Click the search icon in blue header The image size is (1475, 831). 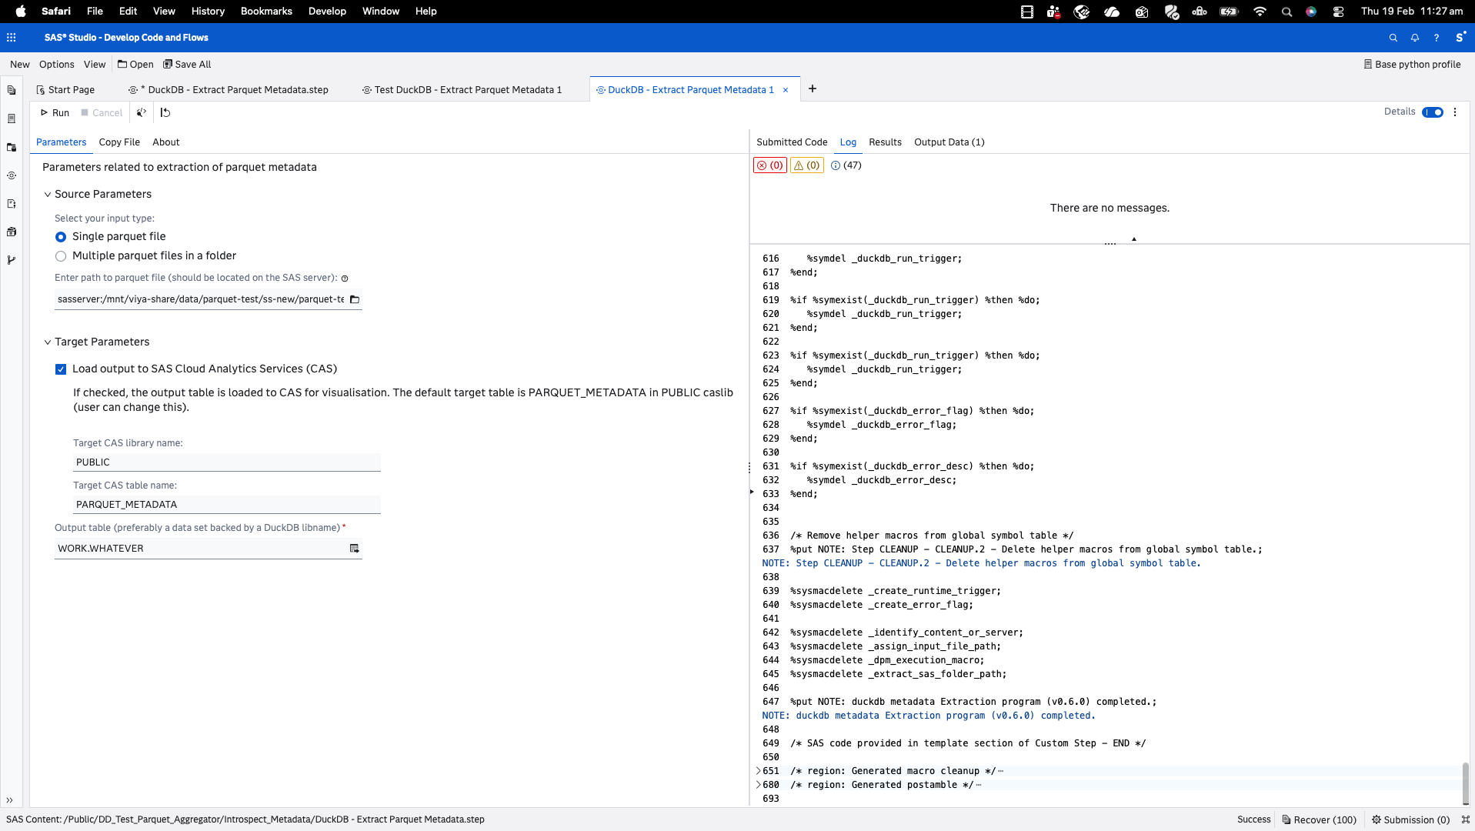(x=1393, y=38)
